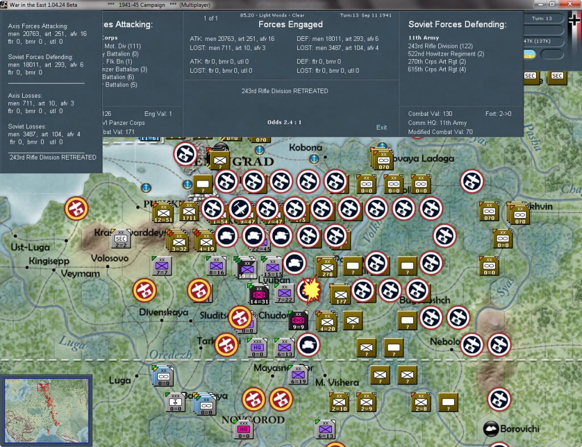The height and width of the screenshot is (447, 582).
Task: Select the Axis infantry counter 6=19
Action: pyautogui.click(x=298, y=375)
